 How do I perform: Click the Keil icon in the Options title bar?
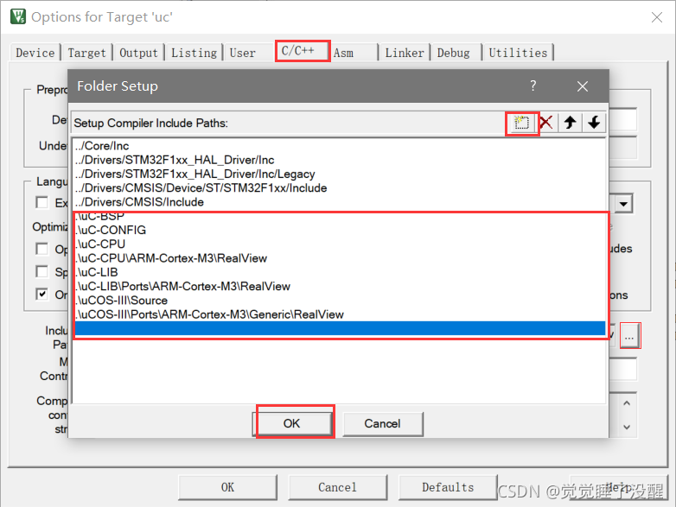coord(17,16)
